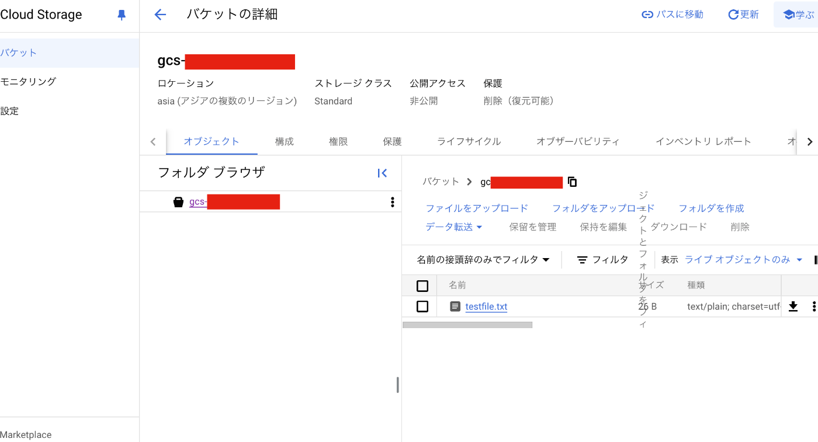Open the testfile.txt object link
Screen dimensions: 818x442
click(486, 306)
